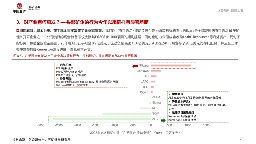Select the line Kemerton2号保养维修
Screen dimensions: 256x144
point(182,116)
